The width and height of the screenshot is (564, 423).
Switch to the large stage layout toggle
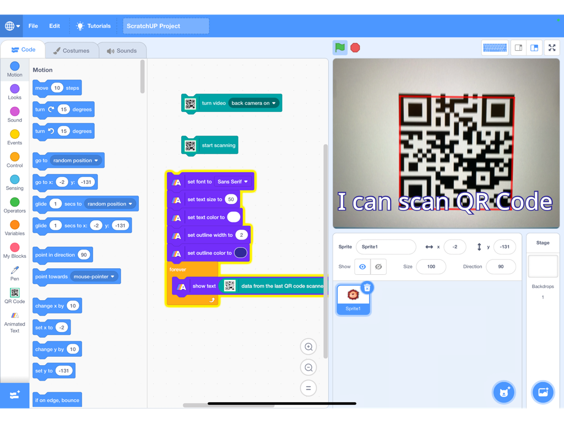click(535, 47)
